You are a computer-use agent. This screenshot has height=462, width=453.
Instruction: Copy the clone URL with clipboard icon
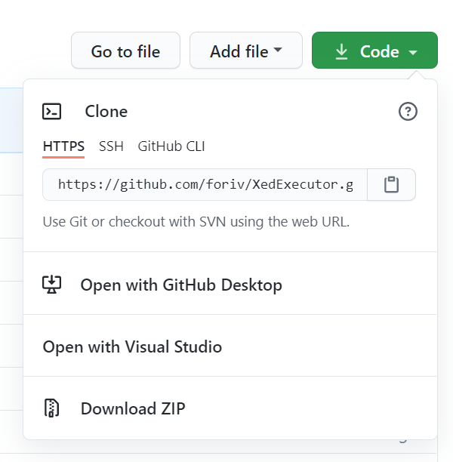[x=391, y=185]
